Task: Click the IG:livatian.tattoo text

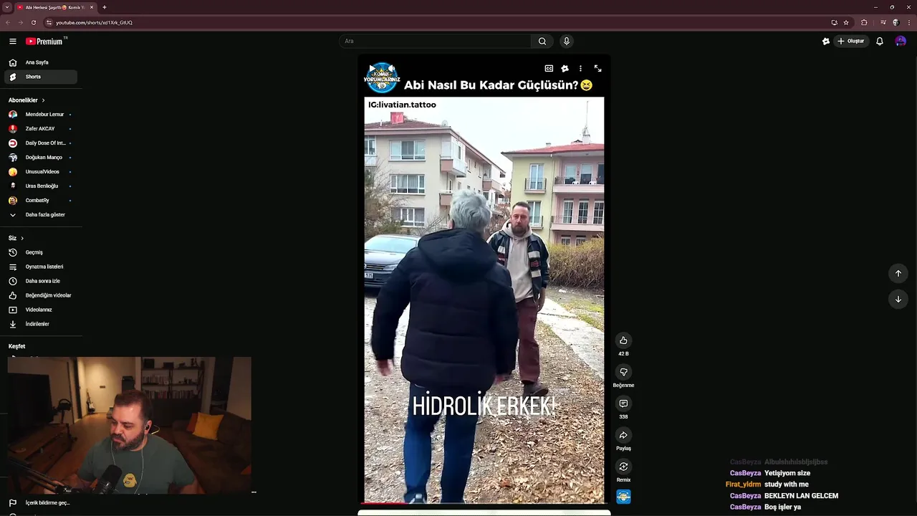Action: [x=402, y=105]
